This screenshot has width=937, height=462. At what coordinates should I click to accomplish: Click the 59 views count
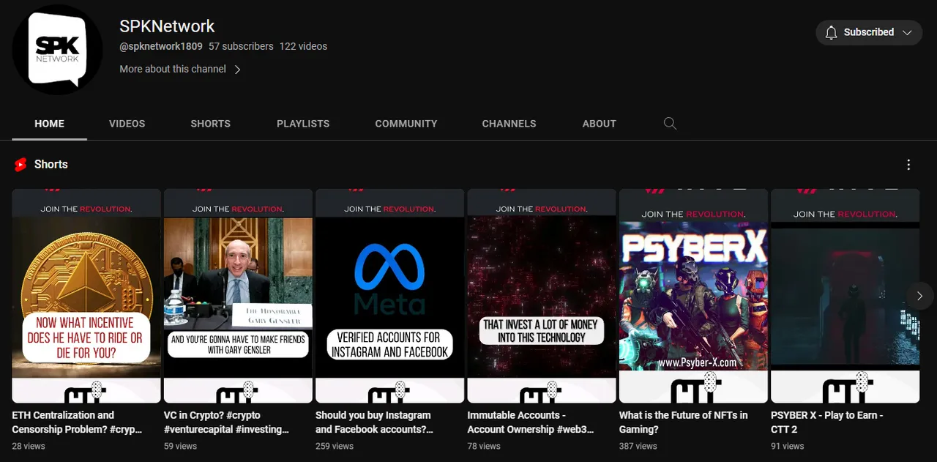[180, 446]
